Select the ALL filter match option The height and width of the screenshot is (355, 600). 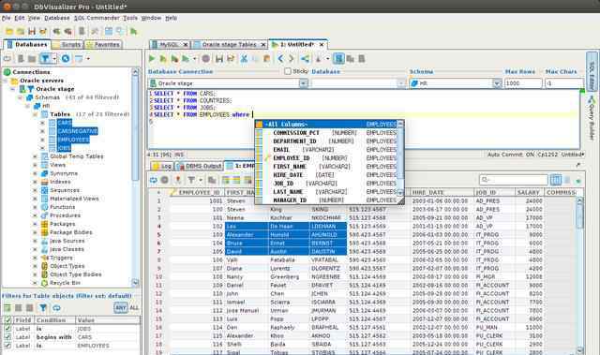134,307
